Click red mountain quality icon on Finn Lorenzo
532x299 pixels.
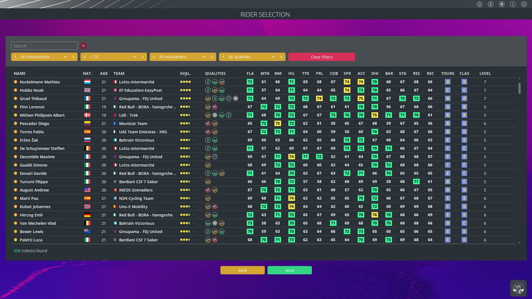coord(215,107)
